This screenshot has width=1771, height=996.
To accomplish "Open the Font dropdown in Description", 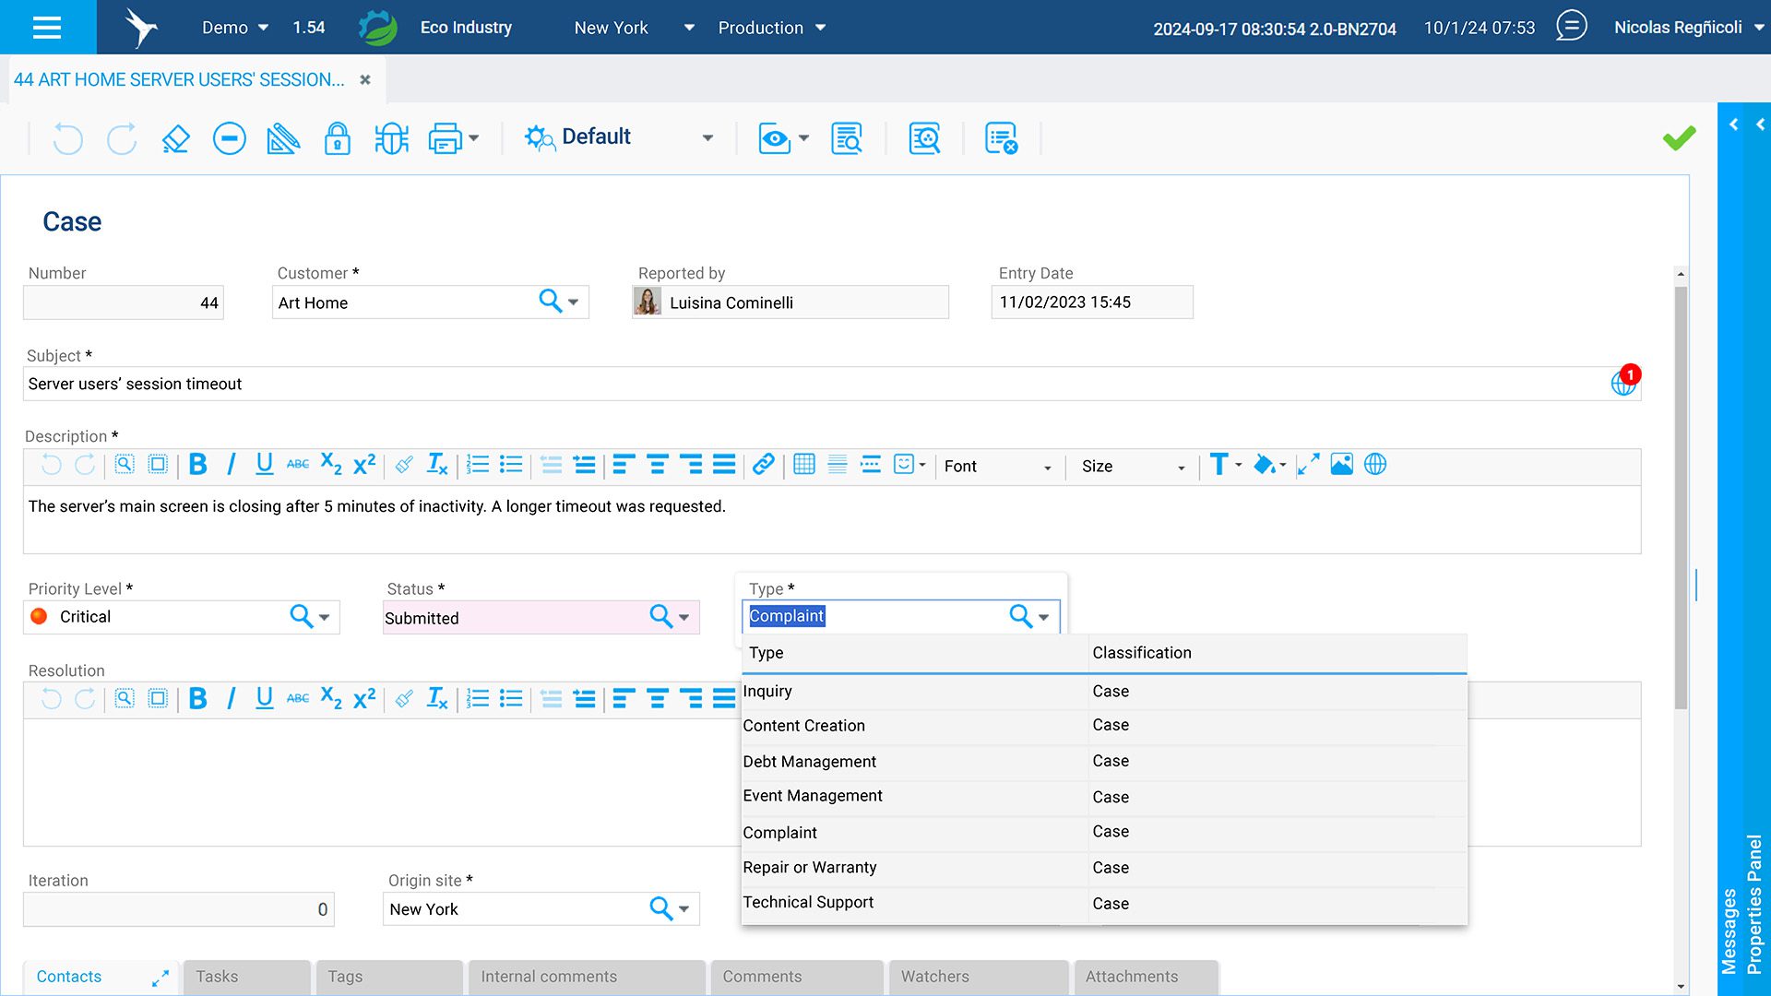I will (x=996, y=467).
